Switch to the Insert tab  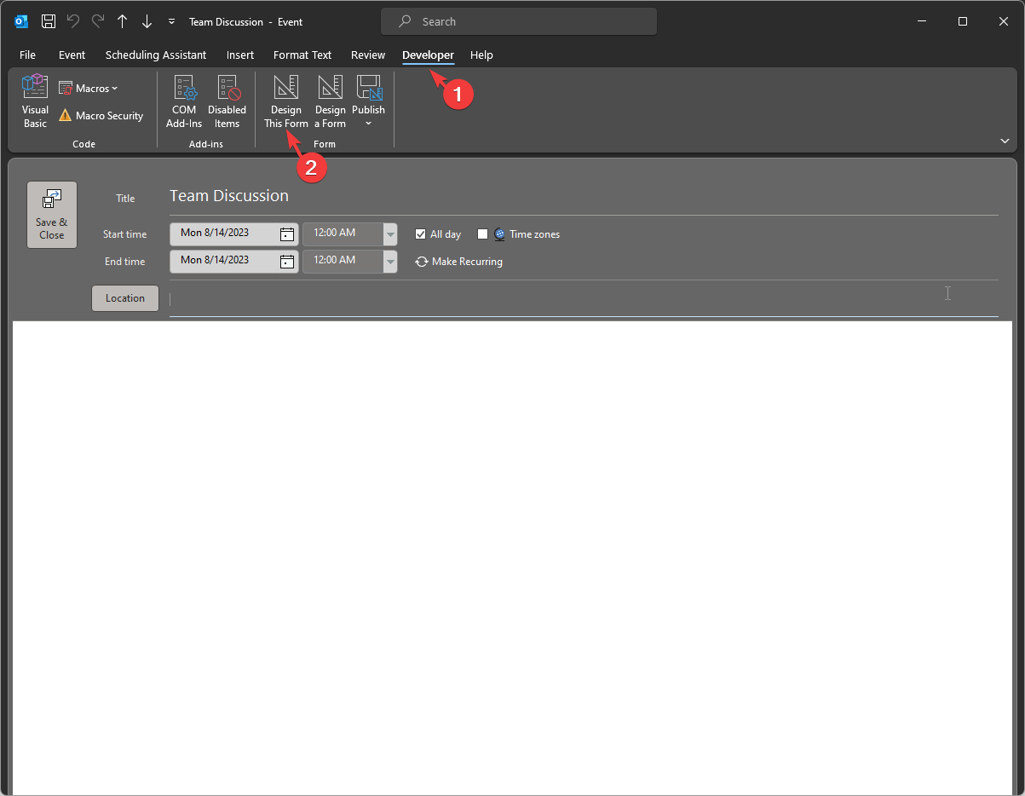240,55
